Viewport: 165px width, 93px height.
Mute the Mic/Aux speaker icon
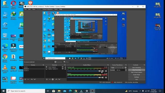click(x=103, y=78)
